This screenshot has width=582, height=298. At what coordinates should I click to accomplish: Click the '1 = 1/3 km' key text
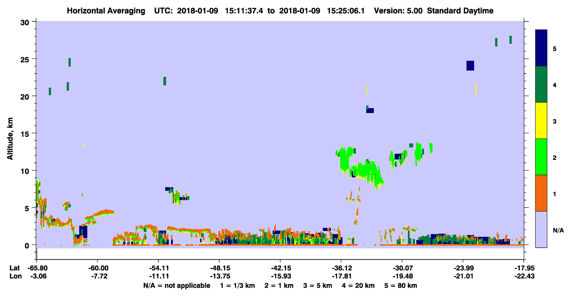[x=238, y=285]
